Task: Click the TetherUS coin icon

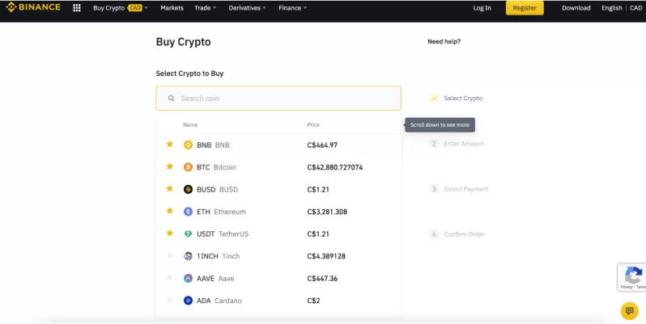Action: (188, 234)
